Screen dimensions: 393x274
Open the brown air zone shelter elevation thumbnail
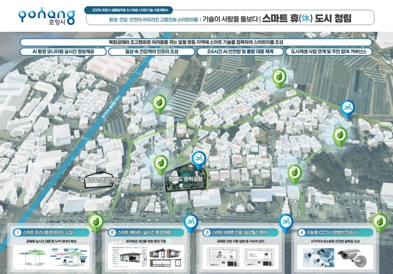166,258
